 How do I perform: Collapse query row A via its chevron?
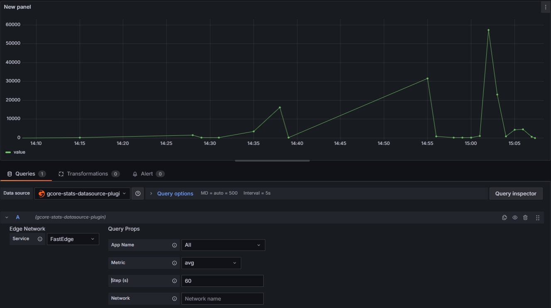click(x=7, y=217)
